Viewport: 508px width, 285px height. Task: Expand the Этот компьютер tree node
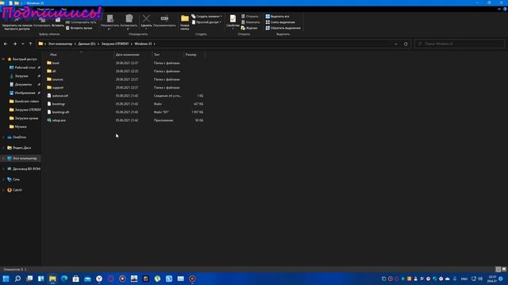[3, 158]
